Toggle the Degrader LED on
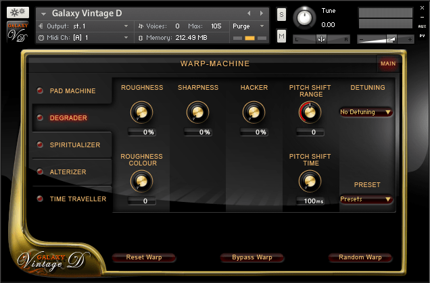The height and width of the screenshot is (283, 430). pos(39,118)
